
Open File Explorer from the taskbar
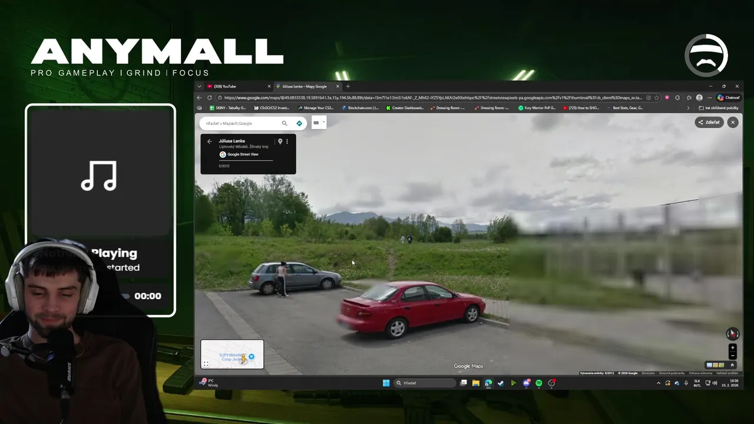476,383
